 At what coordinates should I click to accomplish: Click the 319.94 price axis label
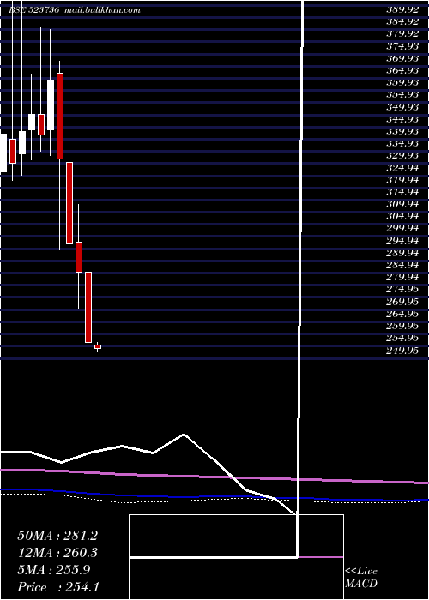tap(402, 180)
